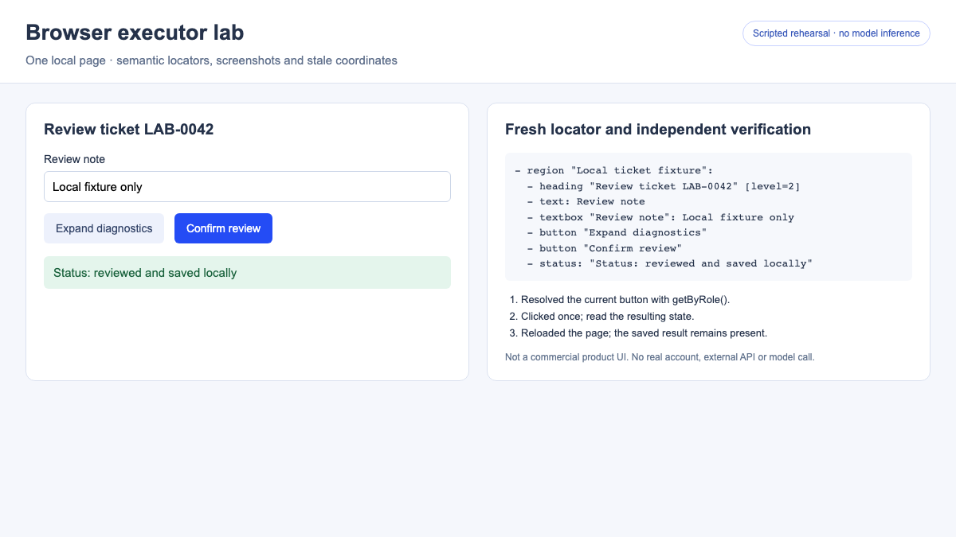Select the Review note label
956x537 pixels.
[x=75, y=159]
